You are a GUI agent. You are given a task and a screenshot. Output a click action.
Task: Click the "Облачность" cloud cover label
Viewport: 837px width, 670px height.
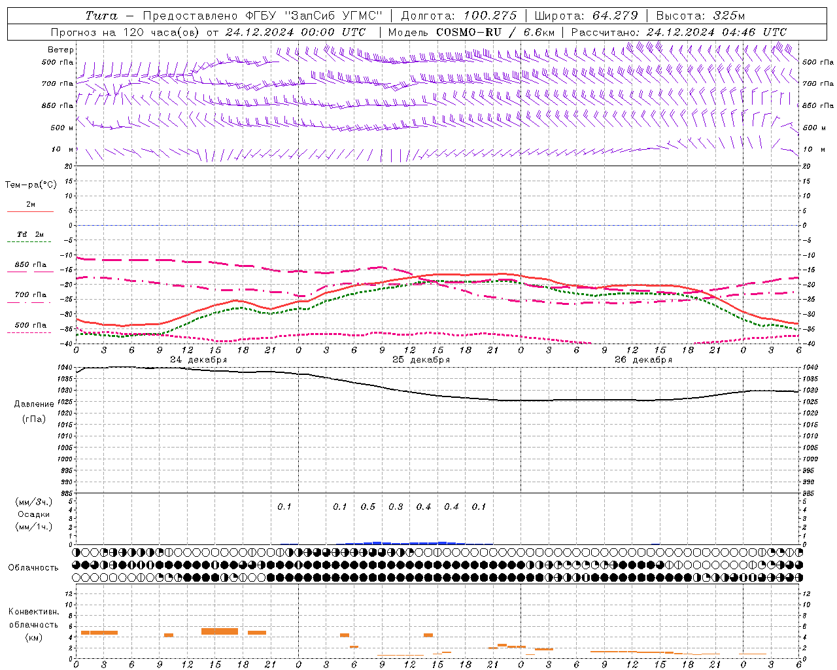[x=33, y=568]
